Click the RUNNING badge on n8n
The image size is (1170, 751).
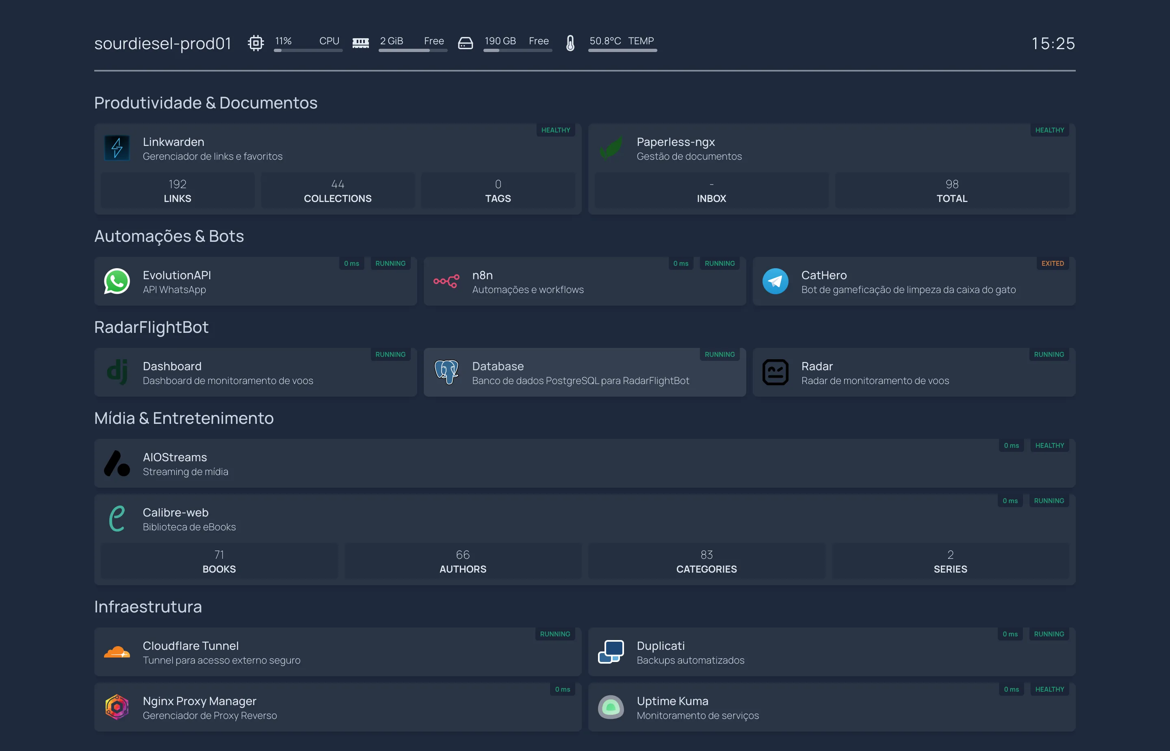719,263
